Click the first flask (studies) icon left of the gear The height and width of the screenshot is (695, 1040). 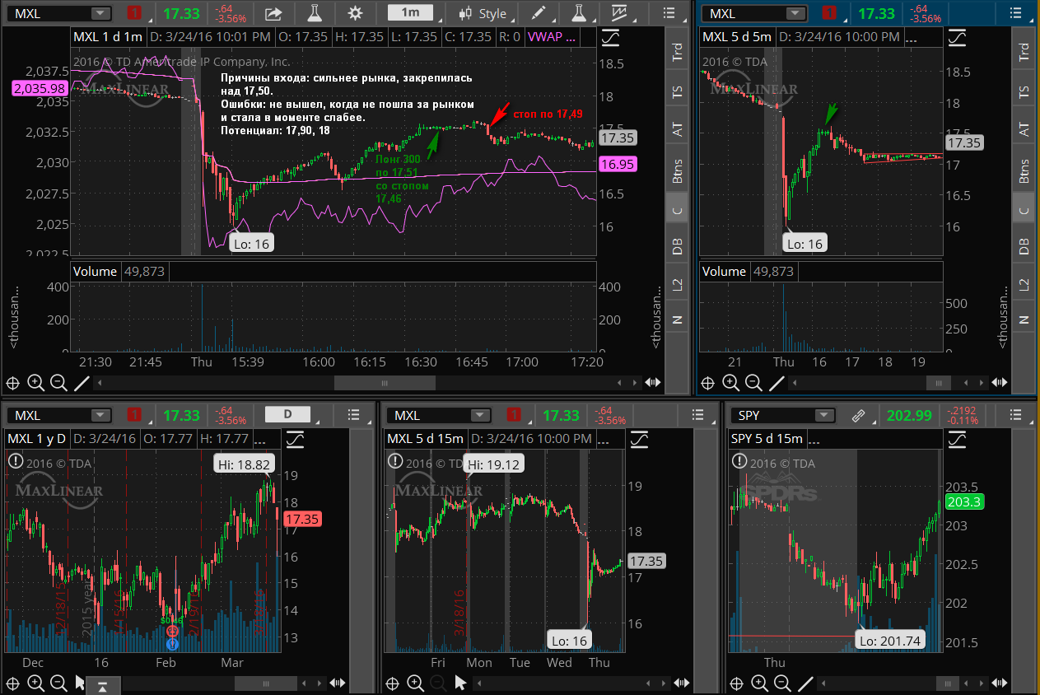314,13
